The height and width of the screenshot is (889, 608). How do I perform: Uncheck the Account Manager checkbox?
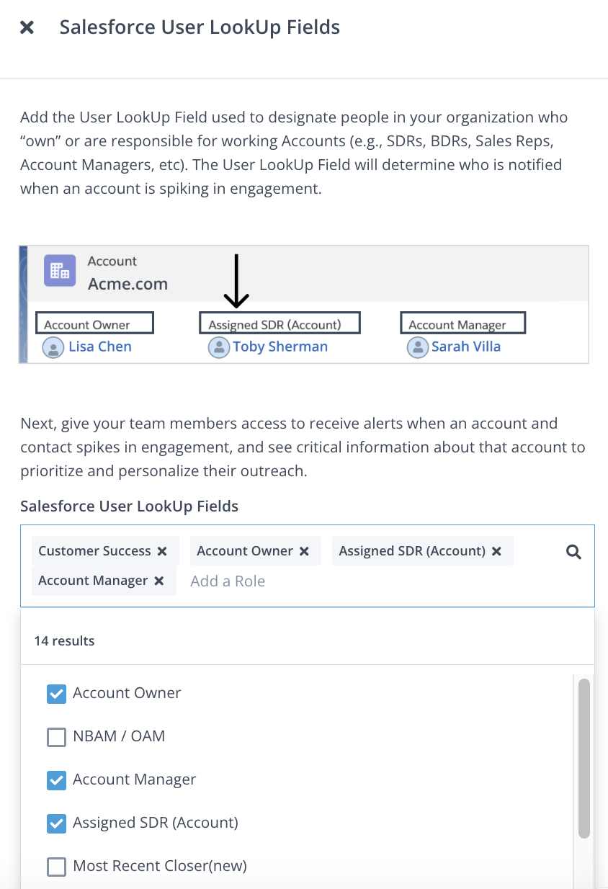point(56,780)
